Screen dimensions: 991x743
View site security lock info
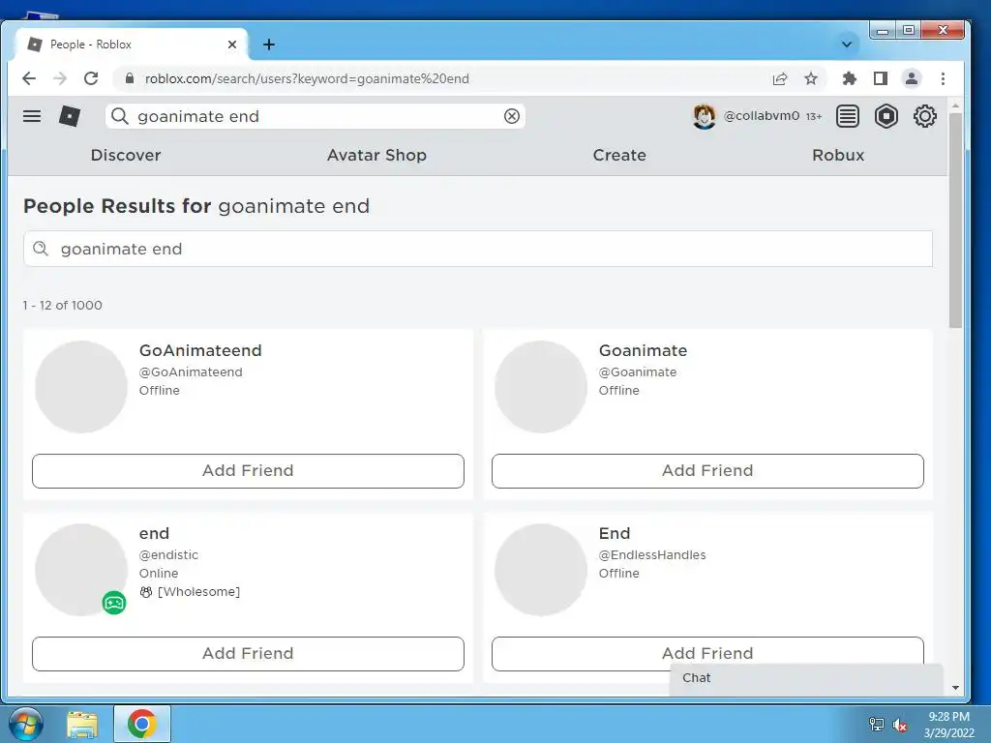tap(130, 78)
